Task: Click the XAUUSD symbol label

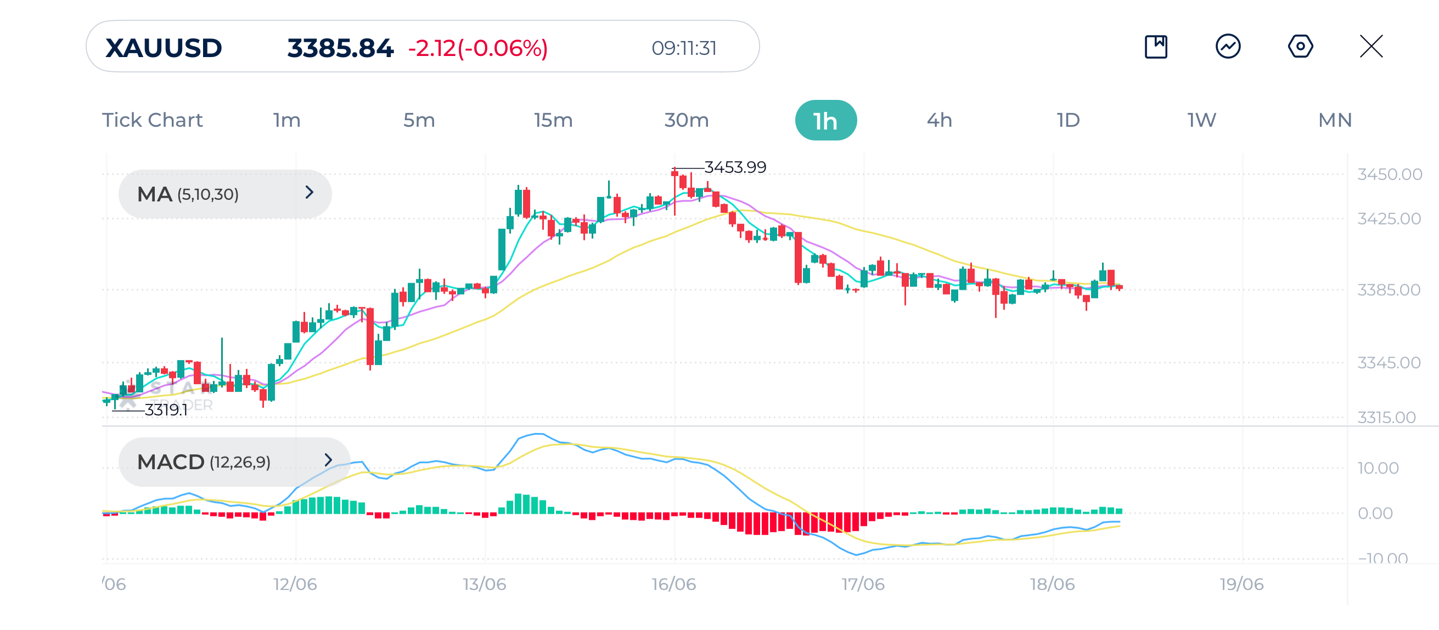Action: [163, 48]
